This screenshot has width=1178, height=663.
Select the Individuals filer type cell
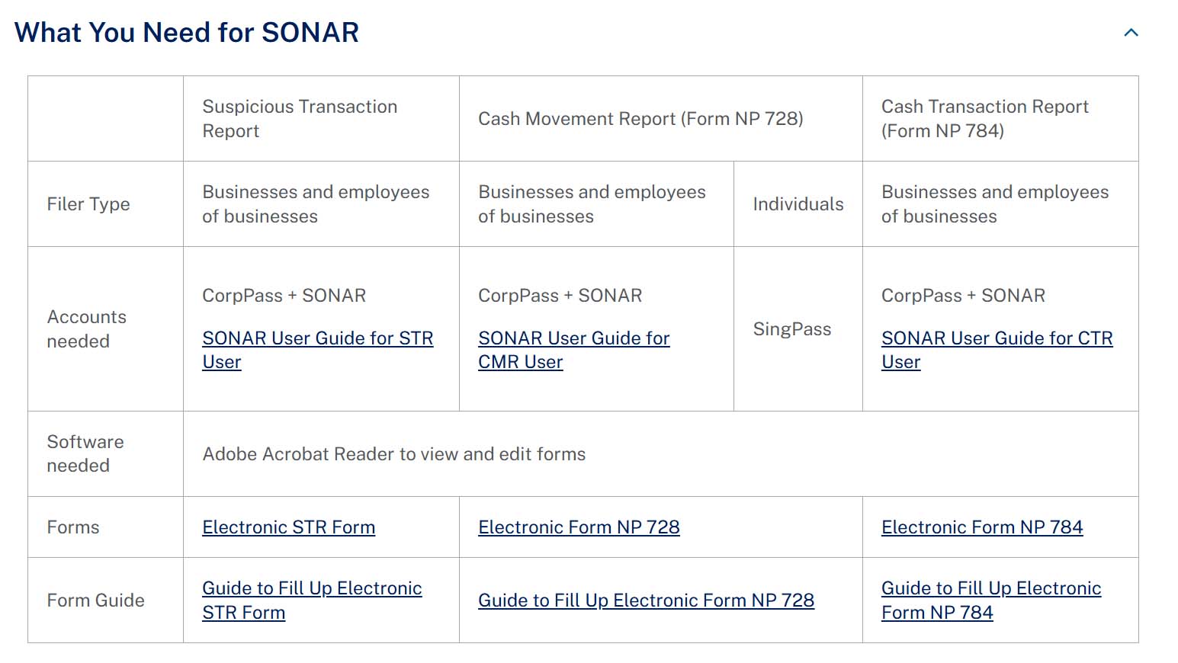click(x=798, y=204)
